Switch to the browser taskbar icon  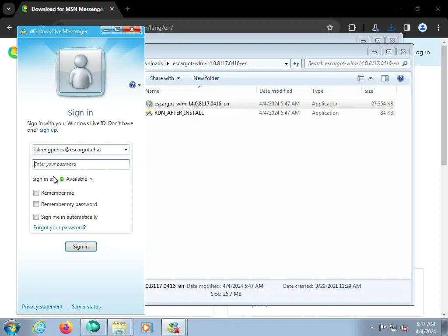(x=93, y=327)
